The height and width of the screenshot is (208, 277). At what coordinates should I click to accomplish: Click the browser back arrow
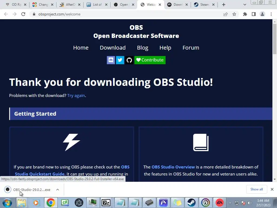pos(6,14)
